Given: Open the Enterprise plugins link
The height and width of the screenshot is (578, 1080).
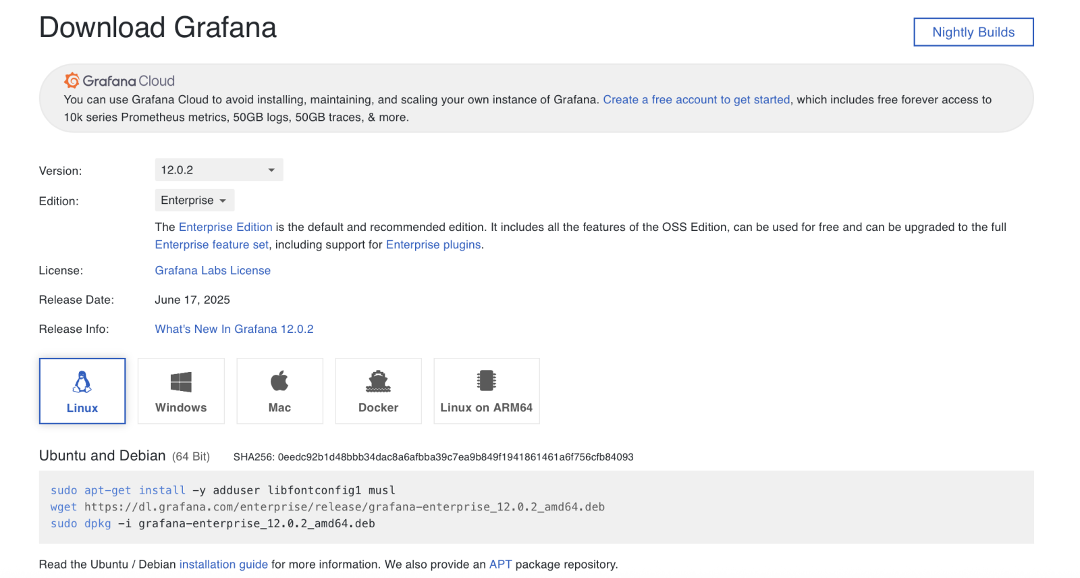Looking at the screenshot, I should coord(433,244).
